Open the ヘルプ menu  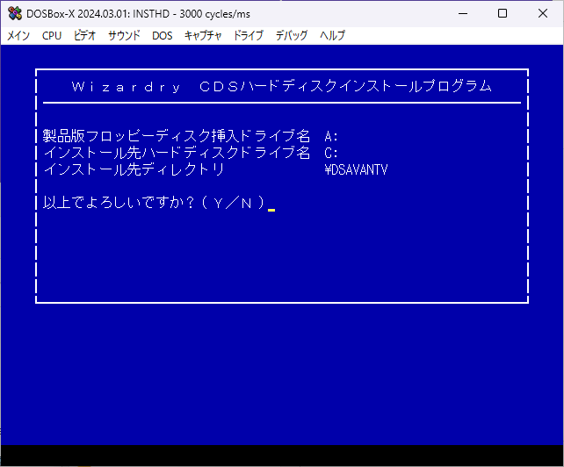coord(332,36)
